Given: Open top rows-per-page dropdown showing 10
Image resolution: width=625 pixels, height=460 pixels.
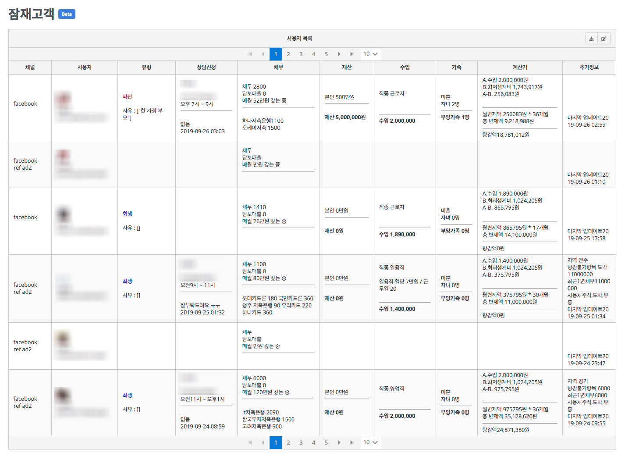Looking at the screenshot, I should (x=370, y=54).
